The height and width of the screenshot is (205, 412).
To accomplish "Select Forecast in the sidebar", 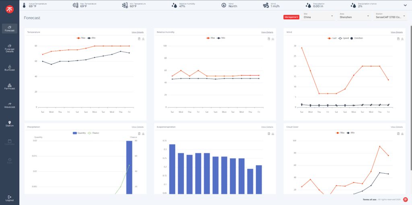I will pyautogui.click(x=10, y=28).
